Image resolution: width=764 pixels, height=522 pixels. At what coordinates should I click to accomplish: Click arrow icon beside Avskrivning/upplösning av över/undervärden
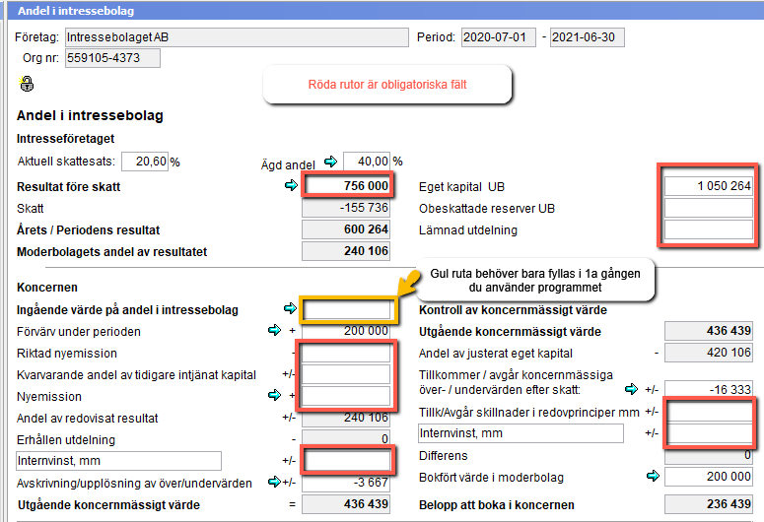[274, 482]
